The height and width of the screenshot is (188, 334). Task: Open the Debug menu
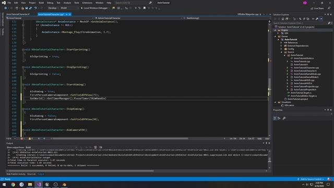[x=50, y=3]
